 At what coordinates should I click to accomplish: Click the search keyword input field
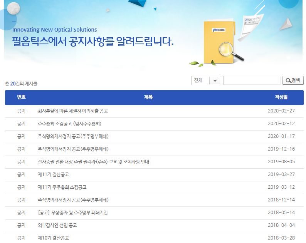[252, 80]
